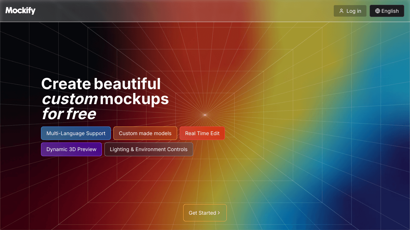
Task: Click the Get Started button
Action: pyautogui.click(x=205, y=213)
